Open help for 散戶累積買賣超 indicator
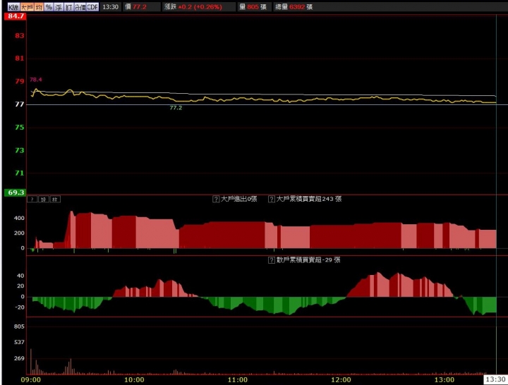Screen dimensions: 508x385 [272, 259]
